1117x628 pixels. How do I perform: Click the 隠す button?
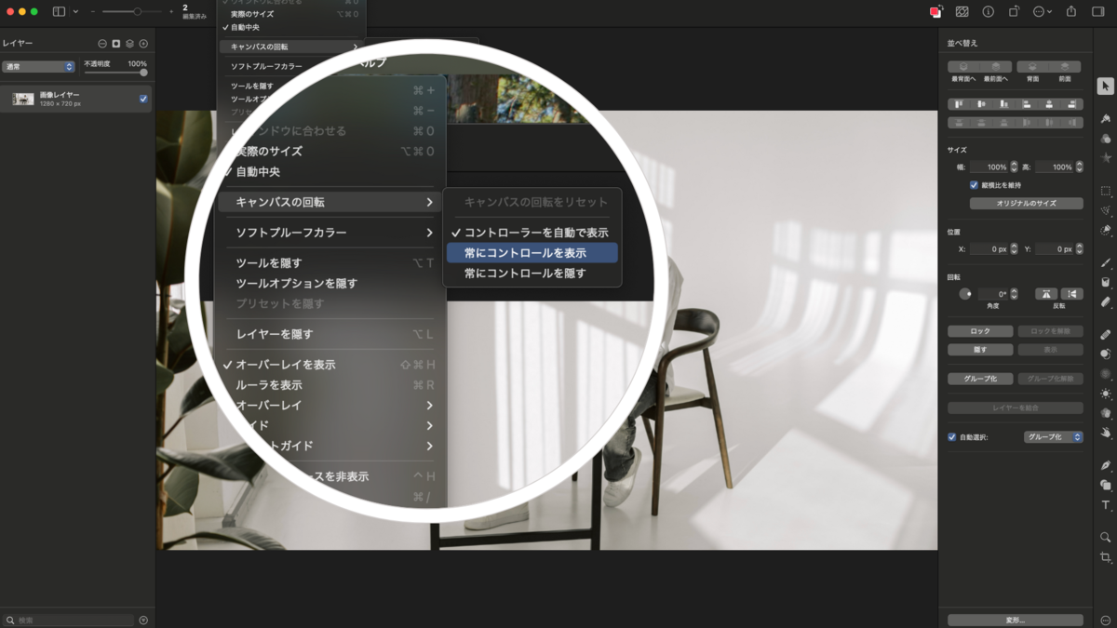click(980, 350)
